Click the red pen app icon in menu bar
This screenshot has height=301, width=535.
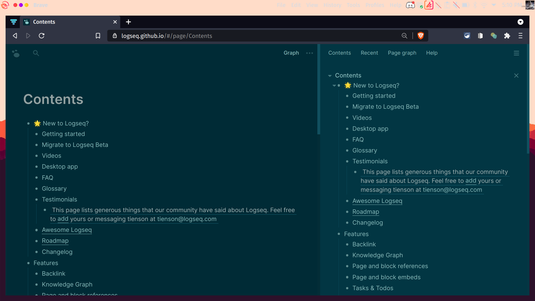[429, 5]
